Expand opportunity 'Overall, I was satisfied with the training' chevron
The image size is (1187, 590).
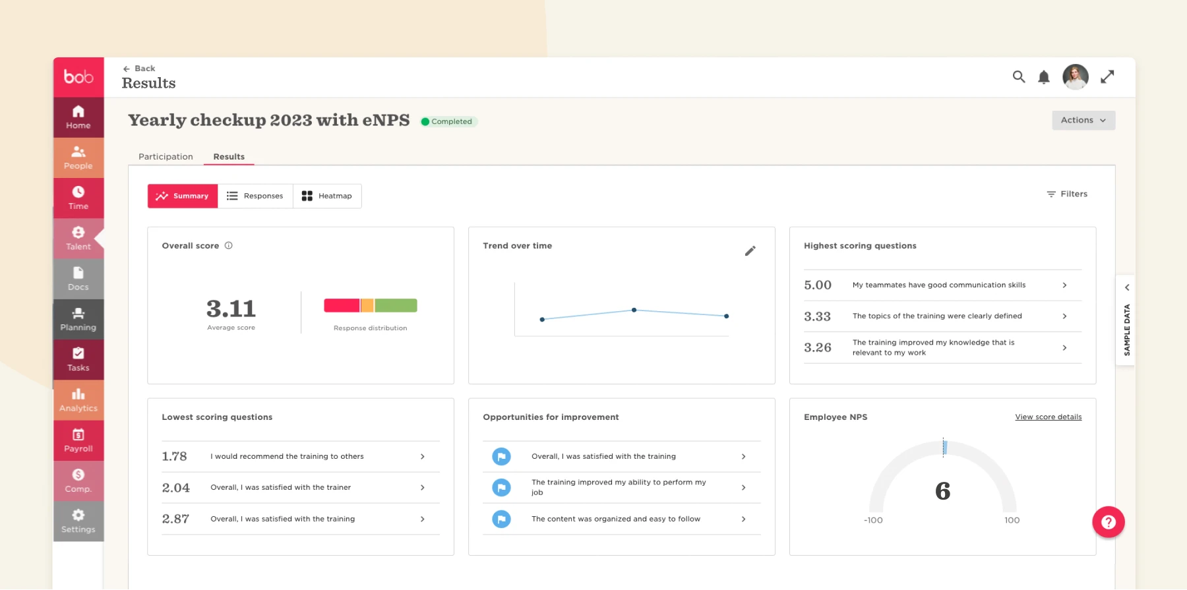pyautogui.click(x=744, y=457)
